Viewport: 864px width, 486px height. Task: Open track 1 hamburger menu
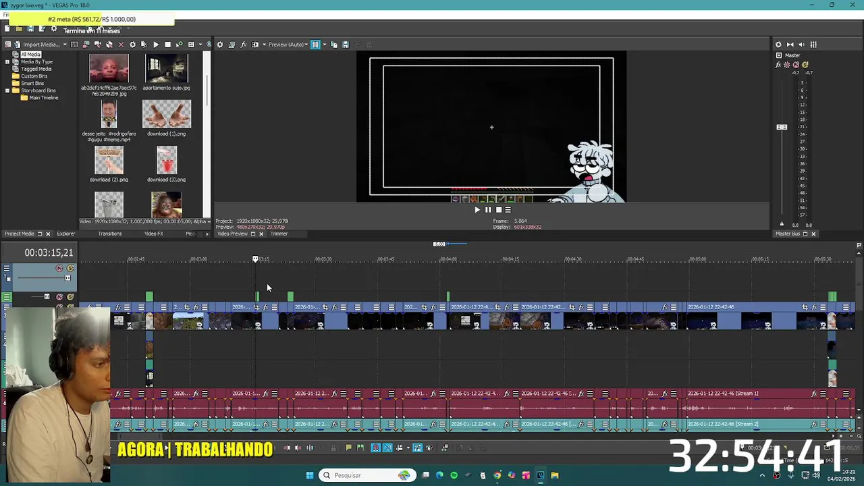(x=7, y=268)
